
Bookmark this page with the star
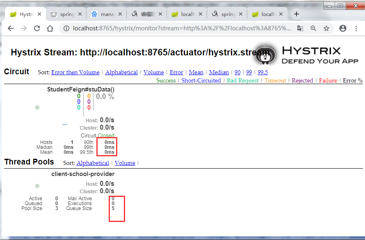point(326,28)
